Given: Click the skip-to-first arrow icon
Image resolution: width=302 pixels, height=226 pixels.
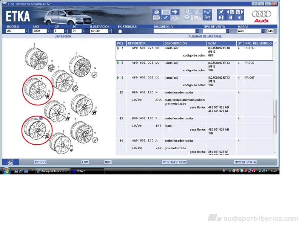Looking at the screenshot, I should [231, 18].
